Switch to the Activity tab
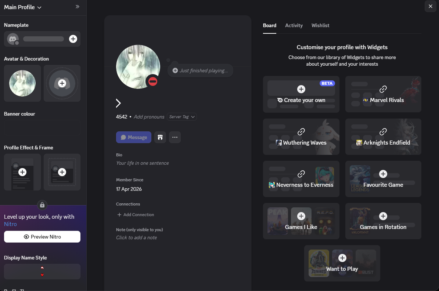 (294, 25)
